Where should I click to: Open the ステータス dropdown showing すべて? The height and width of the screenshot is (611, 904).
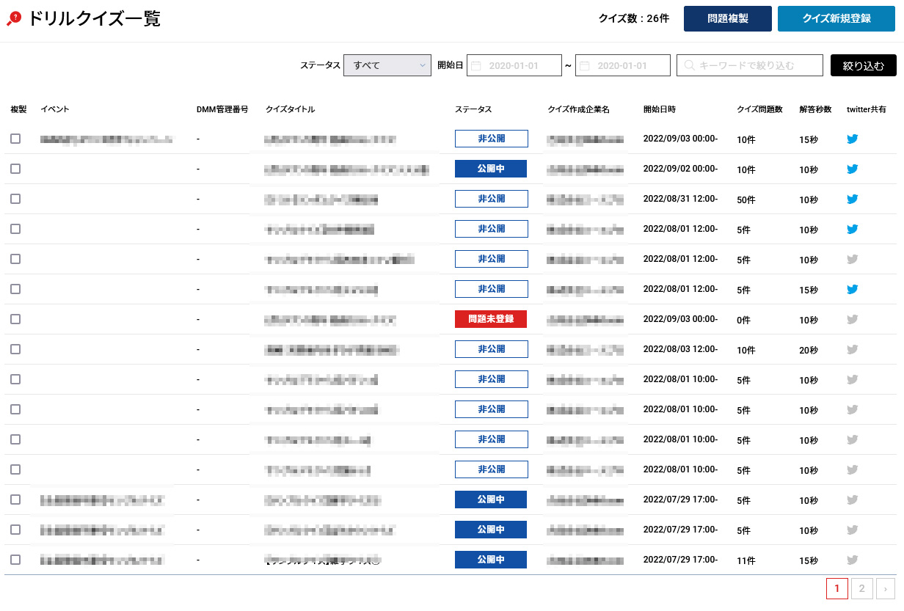point(387,65)
